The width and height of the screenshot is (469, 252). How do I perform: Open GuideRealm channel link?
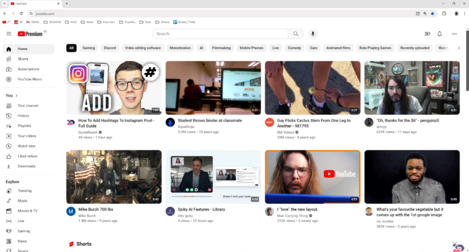pyautogui.click(x=88, y=132)
